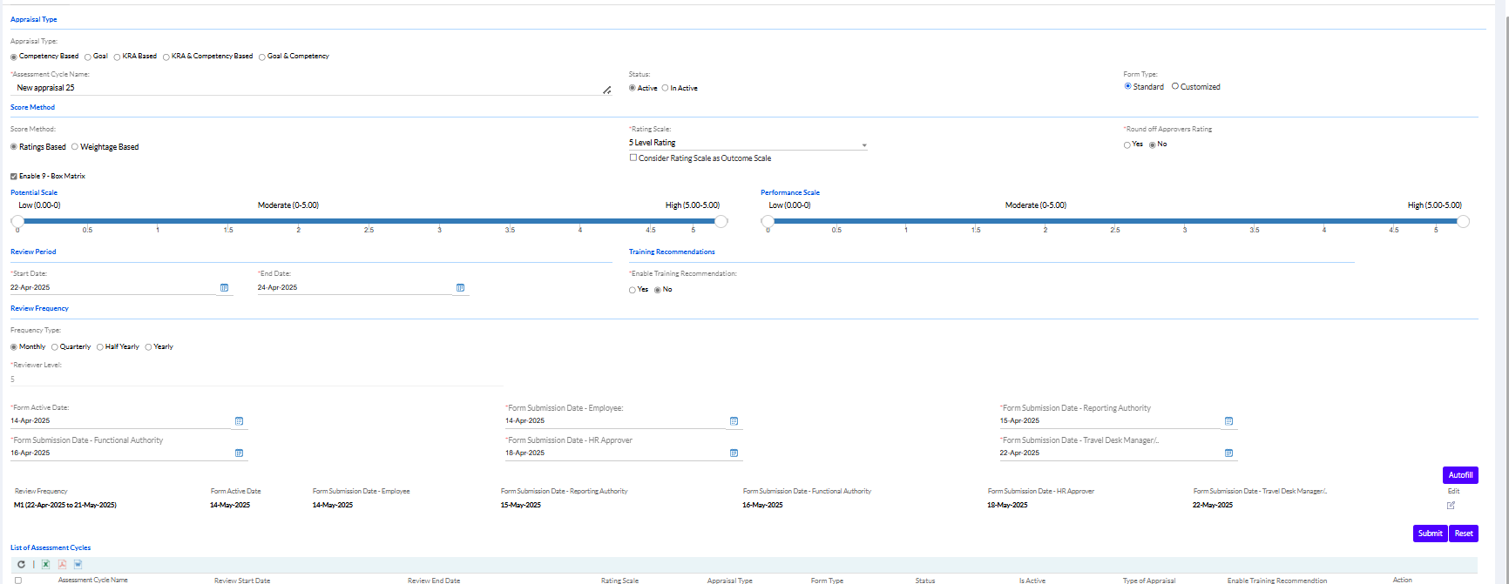
Task: Choose Weightage Based score method
Action: [75, 147]
